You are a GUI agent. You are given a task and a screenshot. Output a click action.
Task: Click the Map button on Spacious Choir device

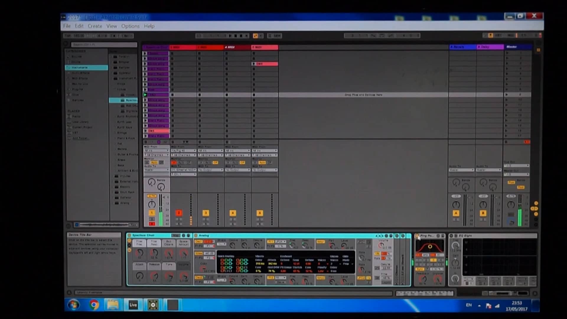pyautogui.click(x=176, y=236)
